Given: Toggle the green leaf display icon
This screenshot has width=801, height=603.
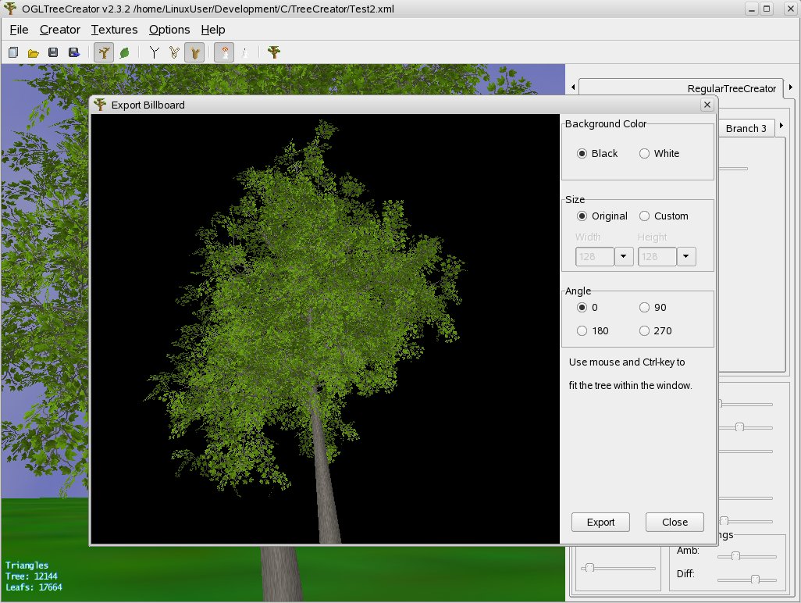Looking at the screenshot, I should point(124,52).
